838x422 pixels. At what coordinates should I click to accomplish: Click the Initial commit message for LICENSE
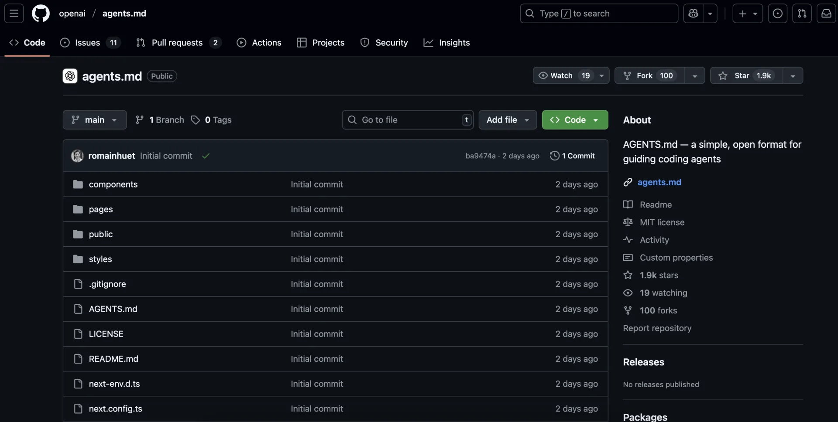click(x=317, y=334)
